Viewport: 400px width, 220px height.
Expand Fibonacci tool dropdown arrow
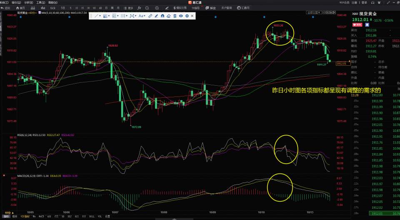117,16
